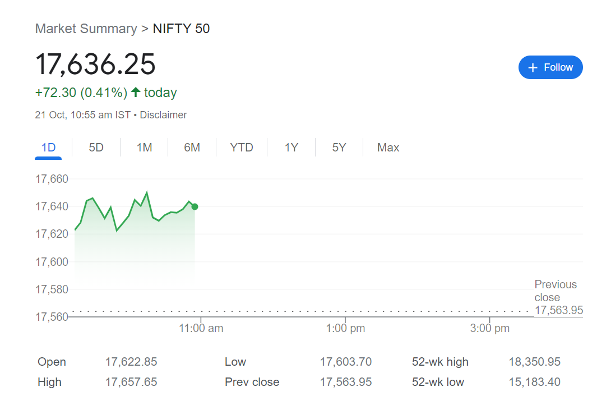Image resolution: width=597 pixels, height=396 pixels.
Task: Open the Disclaimer link
Action: (x=163, y=114)
